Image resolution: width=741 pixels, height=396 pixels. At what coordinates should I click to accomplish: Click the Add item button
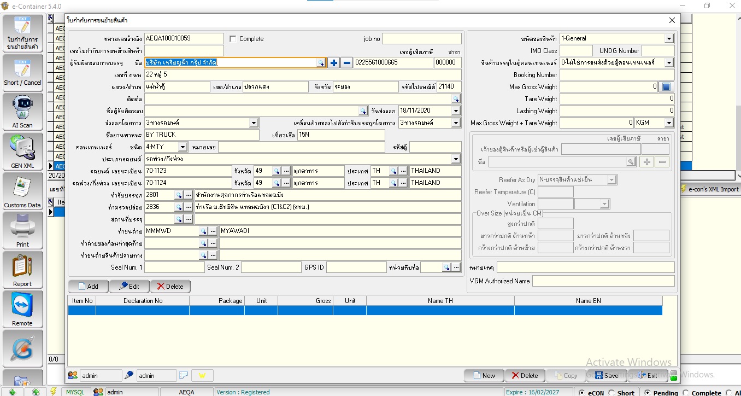88,286
